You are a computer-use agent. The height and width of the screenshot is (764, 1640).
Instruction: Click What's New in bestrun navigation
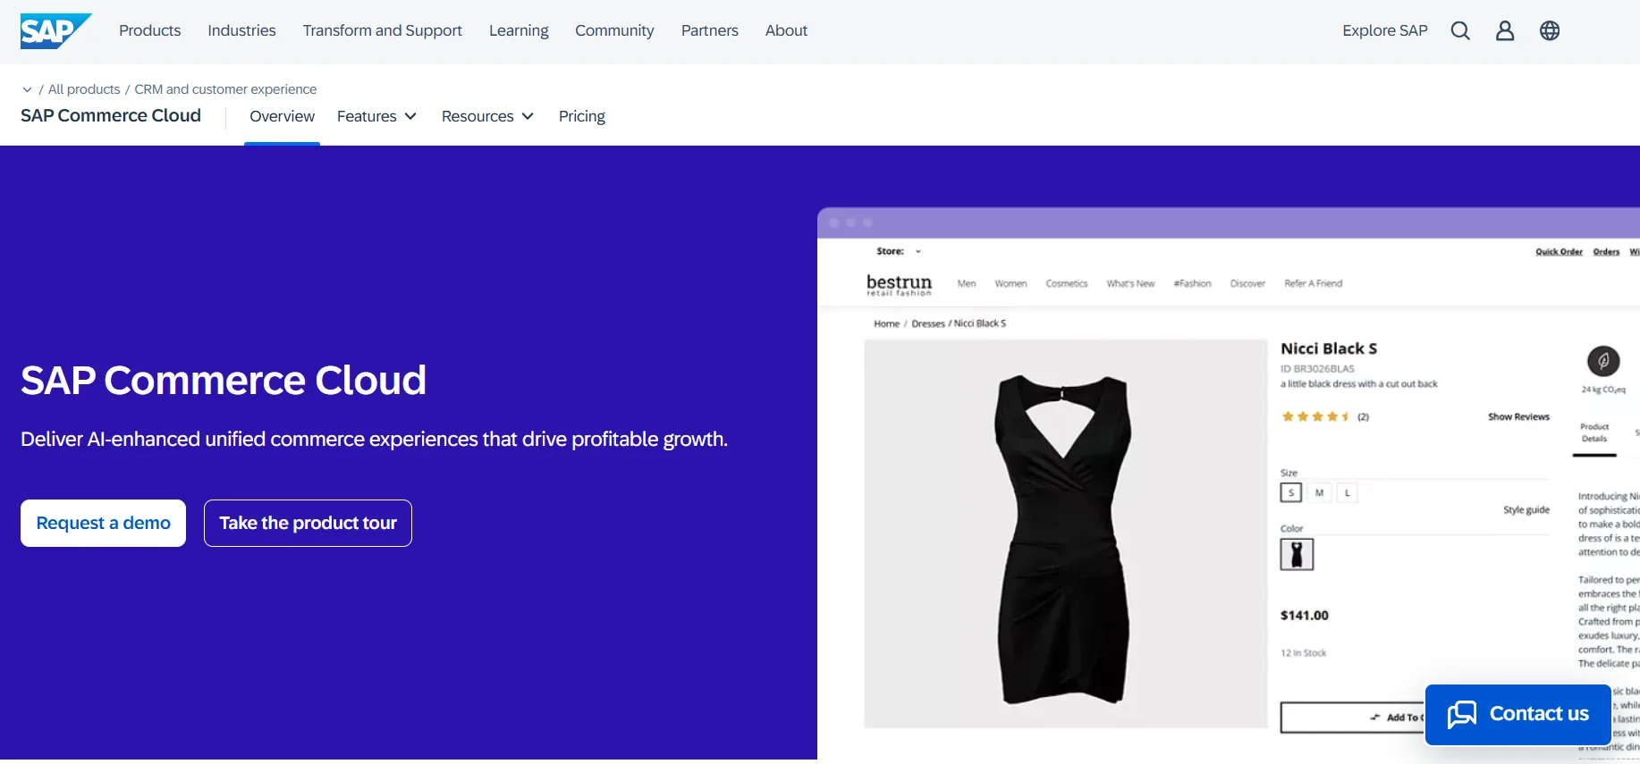[1130, 283]
